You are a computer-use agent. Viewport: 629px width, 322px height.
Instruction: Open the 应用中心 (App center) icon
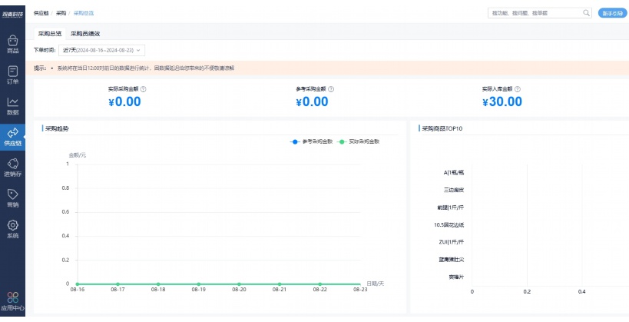(x=12, y=300)
